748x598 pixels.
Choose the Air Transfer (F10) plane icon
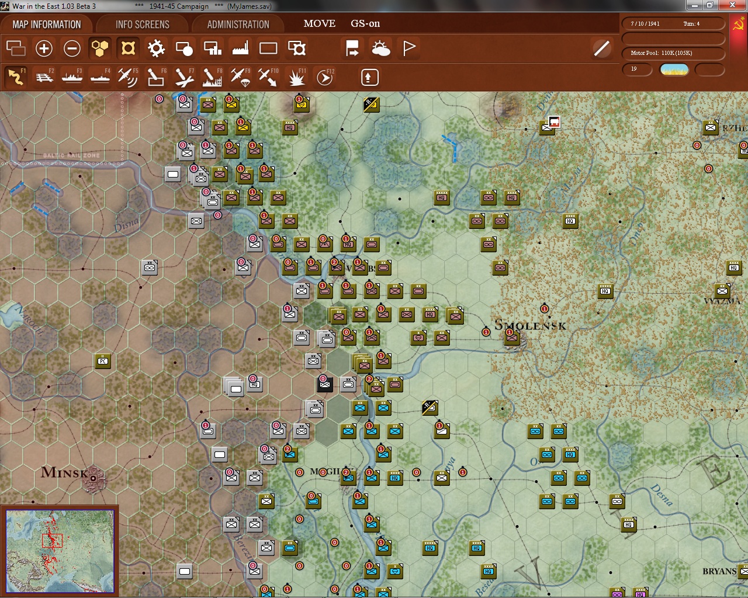(x=268, y=77)
